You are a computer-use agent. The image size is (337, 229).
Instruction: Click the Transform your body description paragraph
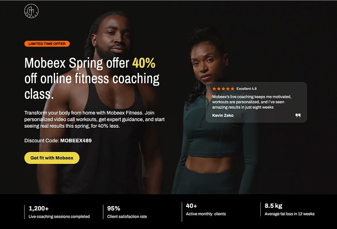coord(94,119)
